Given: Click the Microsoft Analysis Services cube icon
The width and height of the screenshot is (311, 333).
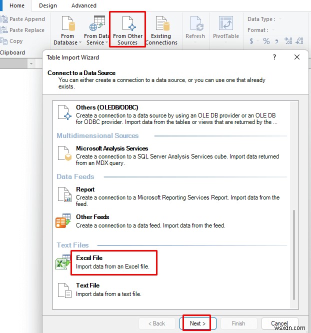Looking at the screenshot, I should click(64, 153).
